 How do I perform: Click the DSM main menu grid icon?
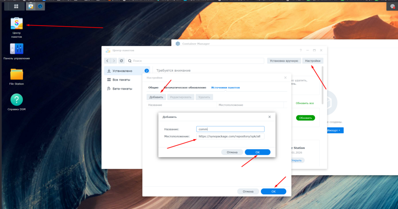click(16, 6)
